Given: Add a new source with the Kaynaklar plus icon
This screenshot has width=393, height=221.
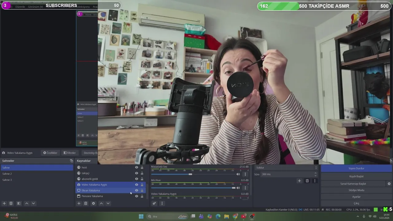Looking at the screenshot, I should coord(79,203).
